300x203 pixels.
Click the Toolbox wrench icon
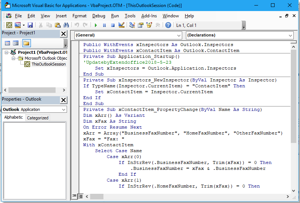point(158,25)
